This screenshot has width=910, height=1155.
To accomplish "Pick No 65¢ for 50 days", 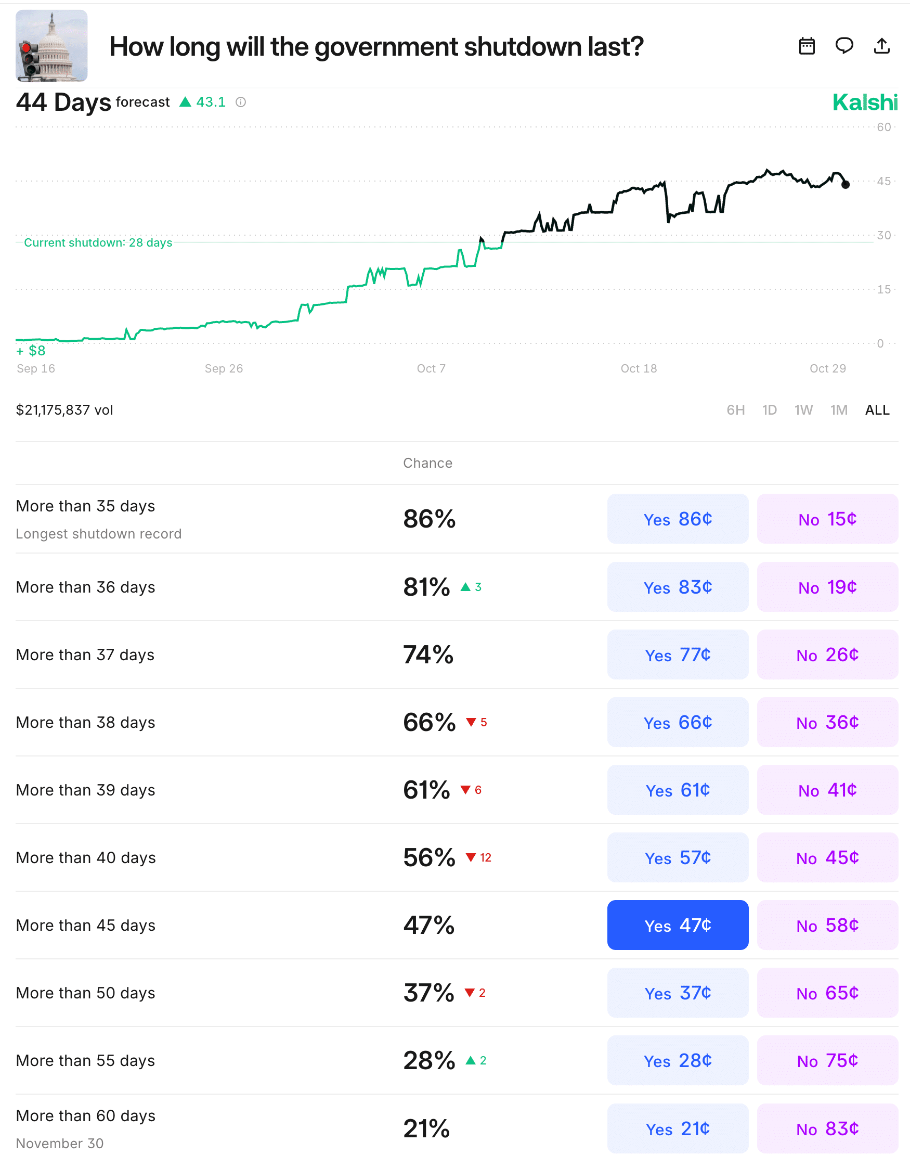I will point(827,993).
